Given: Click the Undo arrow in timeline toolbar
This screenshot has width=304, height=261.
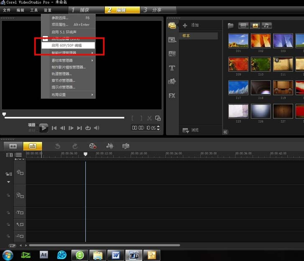Looking at the screenshot, I should pyautogui.click(x=57, y=146).
